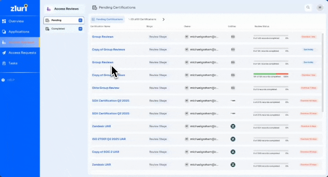Click the Access Reviews panel header icon
Image resolution: width=328 pixels, height=177 pixels.
pos(49,9)
